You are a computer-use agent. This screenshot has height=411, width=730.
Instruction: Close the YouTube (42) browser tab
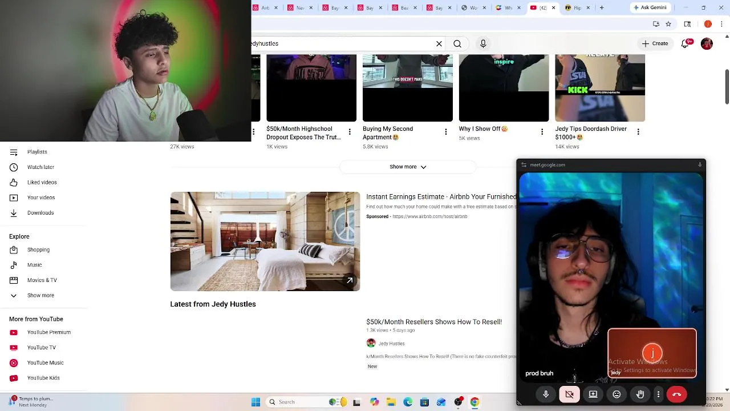click(x=554, y=8)
